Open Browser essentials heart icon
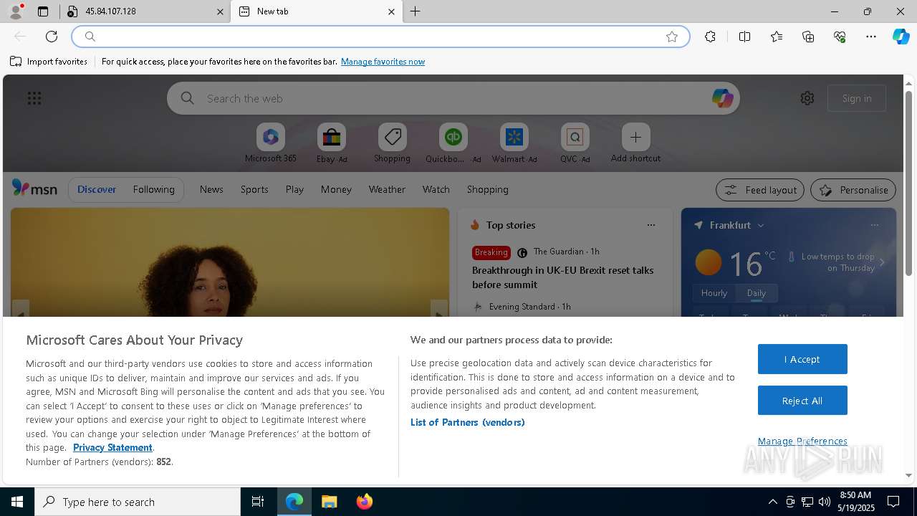 840,37
